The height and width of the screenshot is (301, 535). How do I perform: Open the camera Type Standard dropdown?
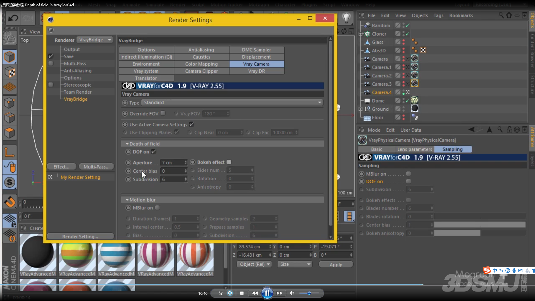pos(232,102)
